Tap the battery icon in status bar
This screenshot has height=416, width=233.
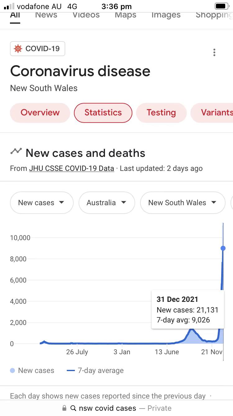coord(222,6)
